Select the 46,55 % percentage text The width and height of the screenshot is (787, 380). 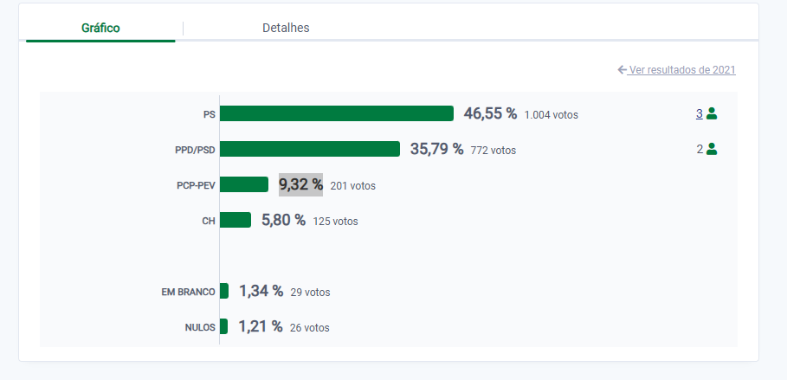pos(490,113)
